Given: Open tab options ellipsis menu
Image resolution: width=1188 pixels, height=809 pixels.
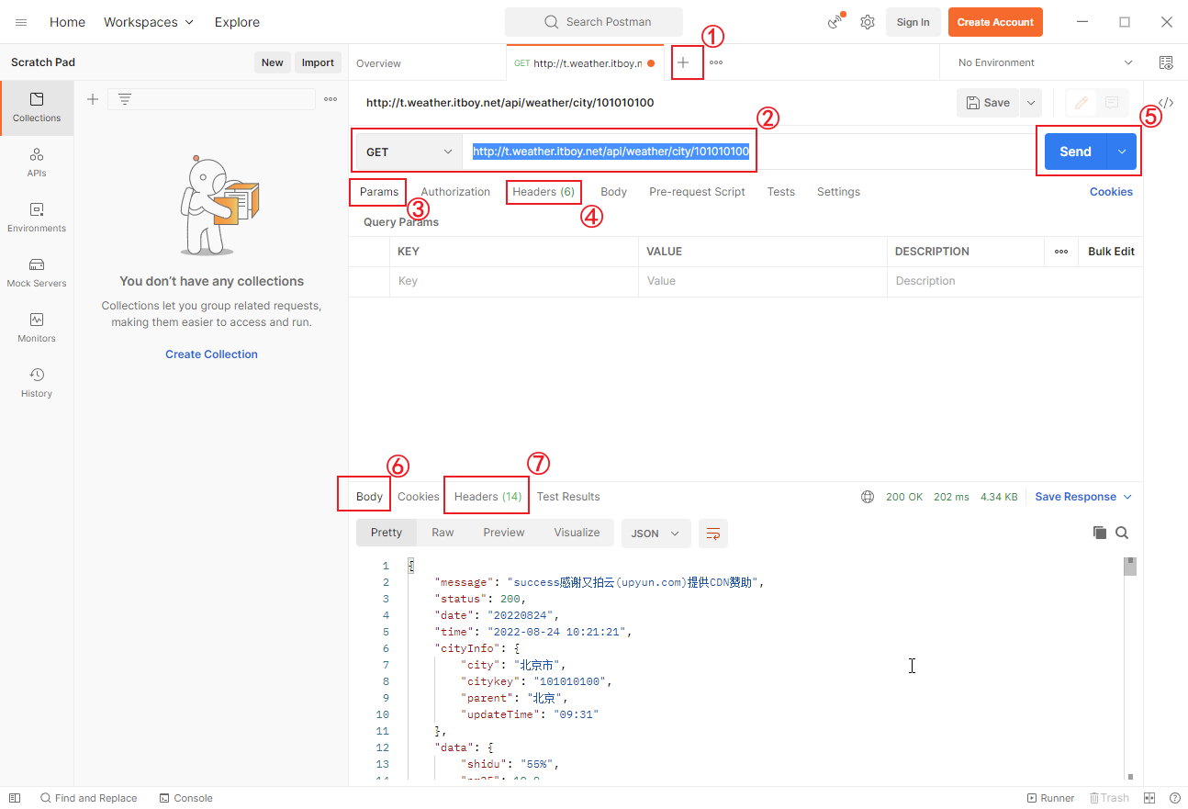Looking at the screenshot, I should pos(716,62).
